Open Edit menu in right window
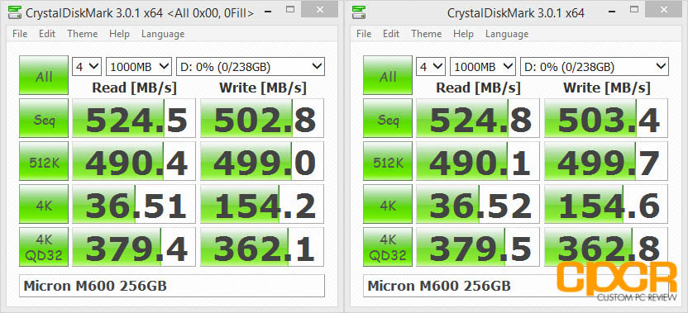Image resolution: width=688 pixels, height=313 pixels. tap(391, 34)
